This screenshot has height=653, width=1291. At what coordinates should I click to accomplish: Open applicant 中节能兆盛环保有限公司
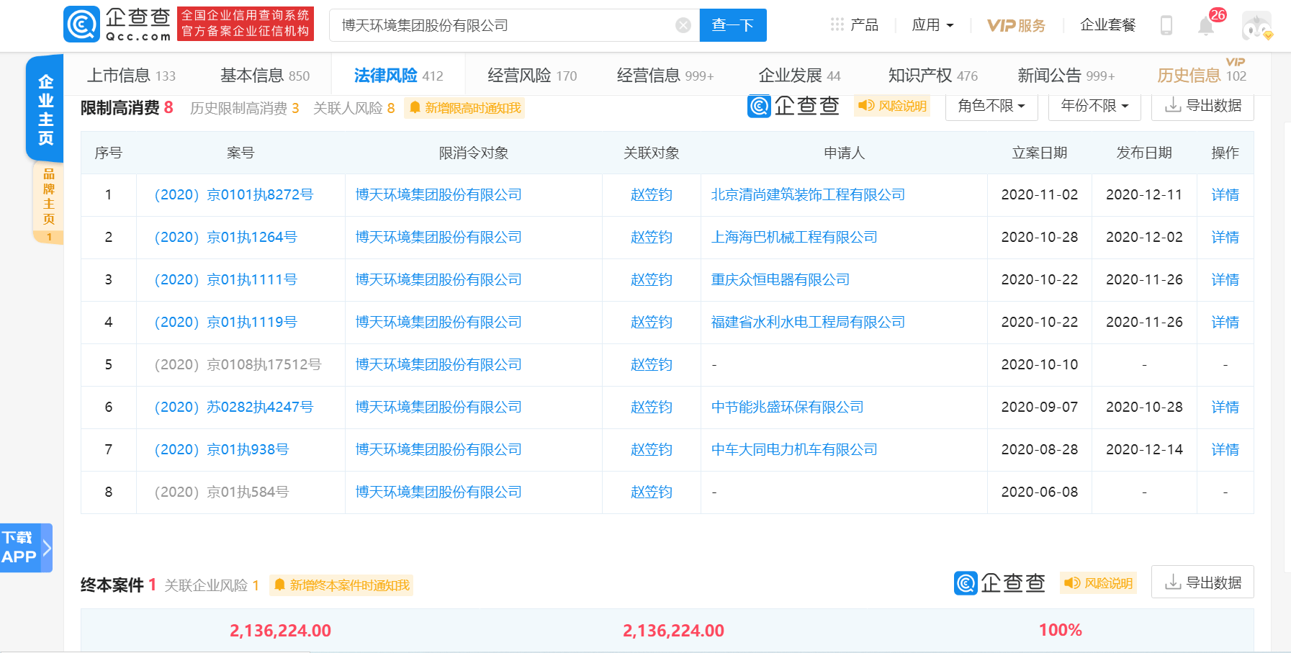point(787,407)
